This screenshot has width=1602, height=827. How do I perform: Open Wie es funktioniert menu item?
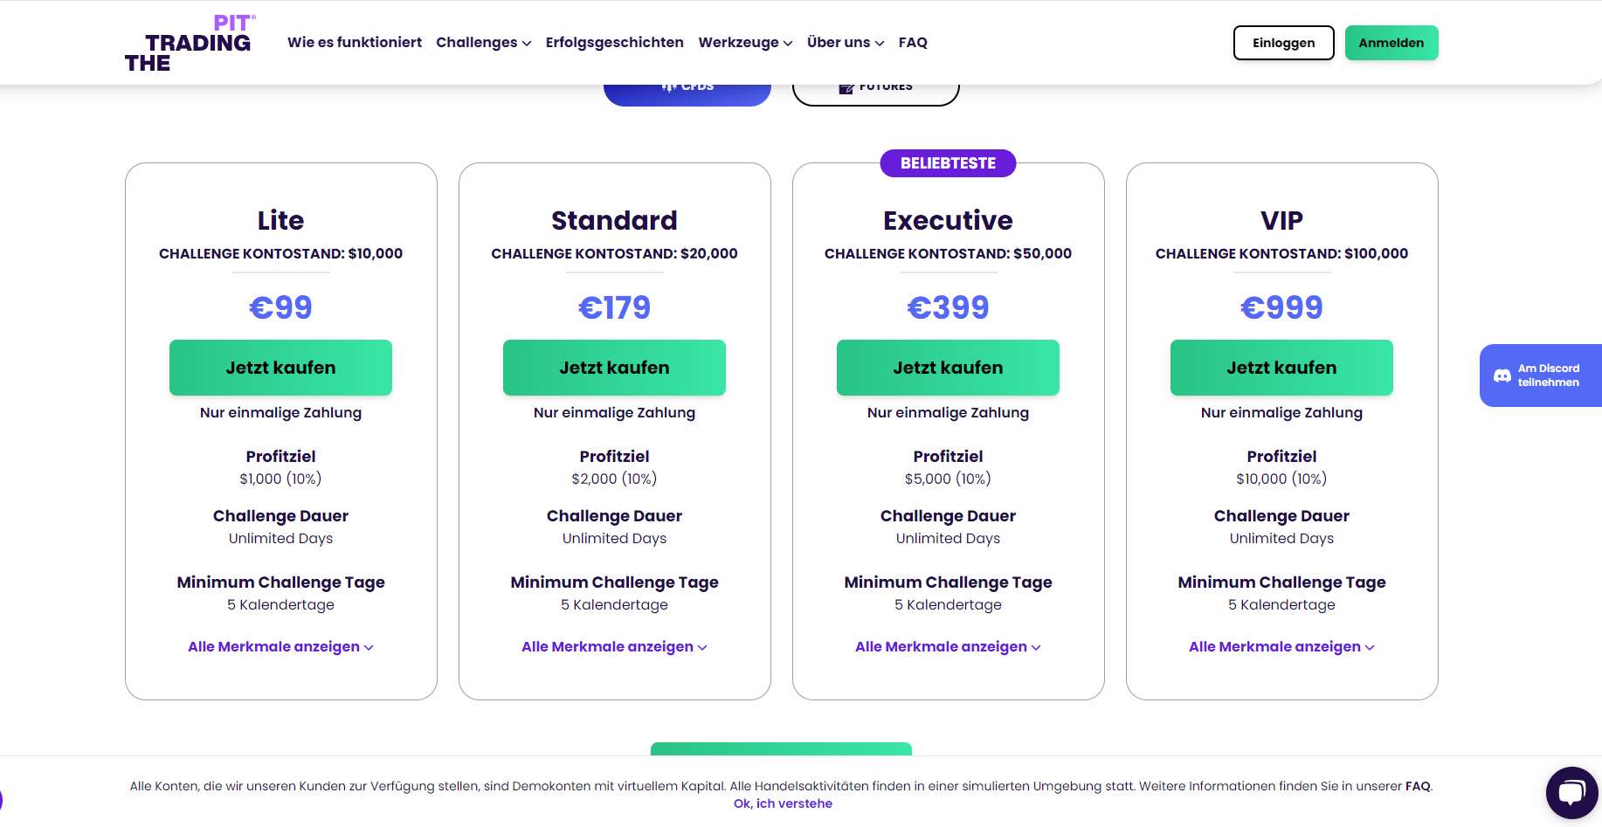coord(355,43)
